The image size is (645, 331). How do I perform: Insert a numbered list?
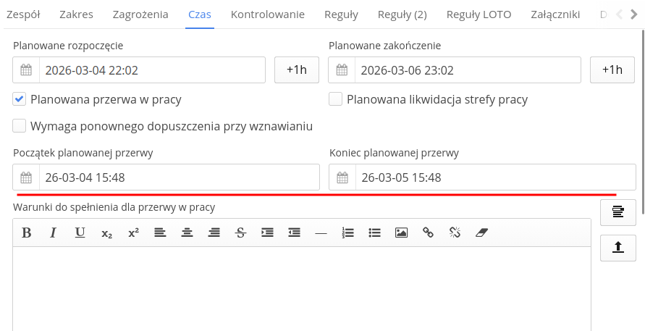pos(348,232)
